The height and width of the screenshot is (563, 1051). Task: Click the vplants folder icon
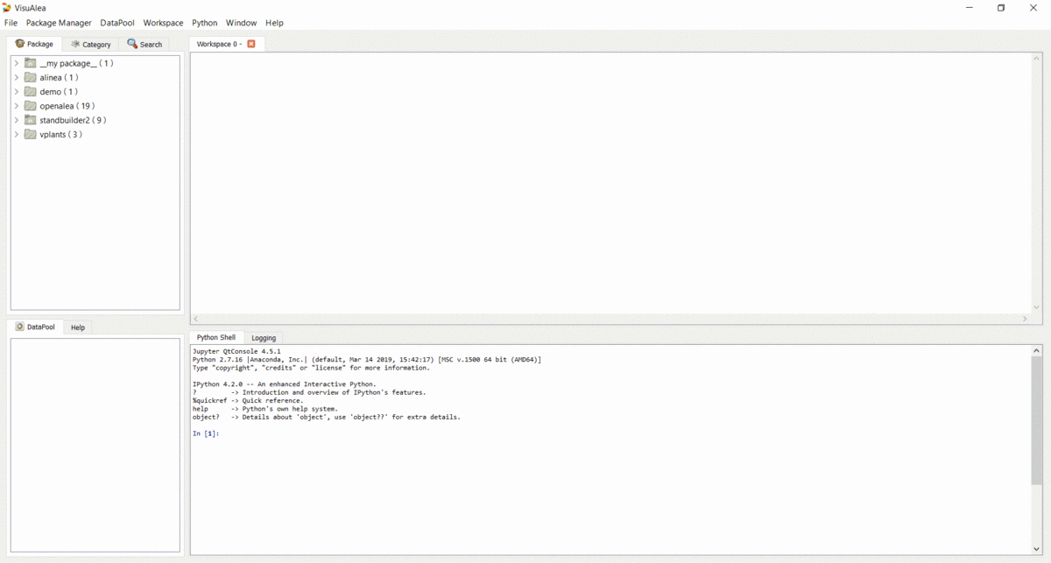(x=31, y=134)
